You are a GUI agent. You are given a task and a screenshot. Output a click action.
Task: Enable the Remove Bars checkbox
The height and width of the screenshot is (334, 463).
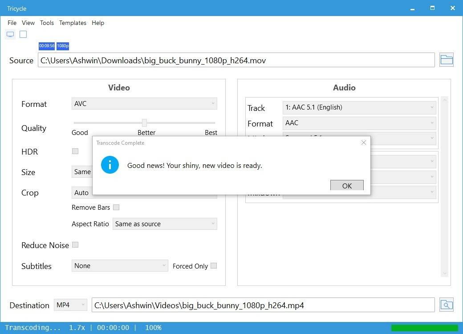[116, 208]
